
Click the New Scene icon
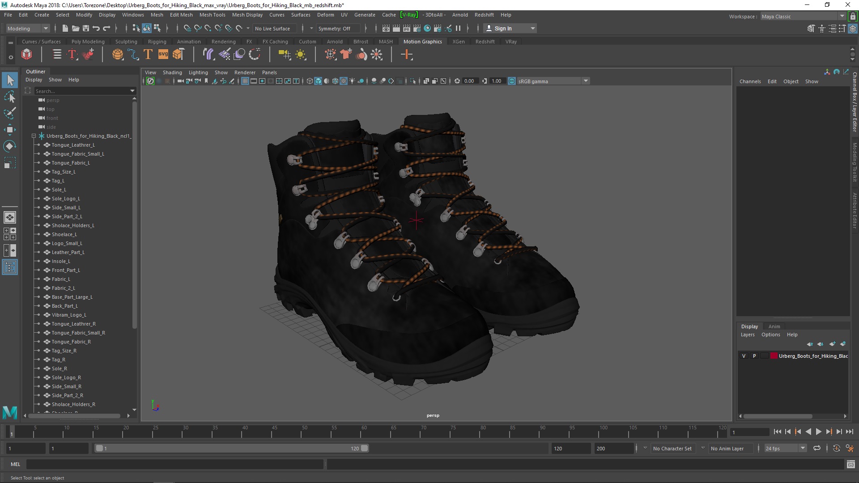coord(65,28)
